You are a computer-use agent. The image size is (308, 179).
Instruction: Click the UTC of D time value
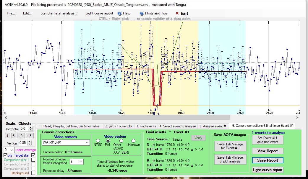click(x=185, y=150)
